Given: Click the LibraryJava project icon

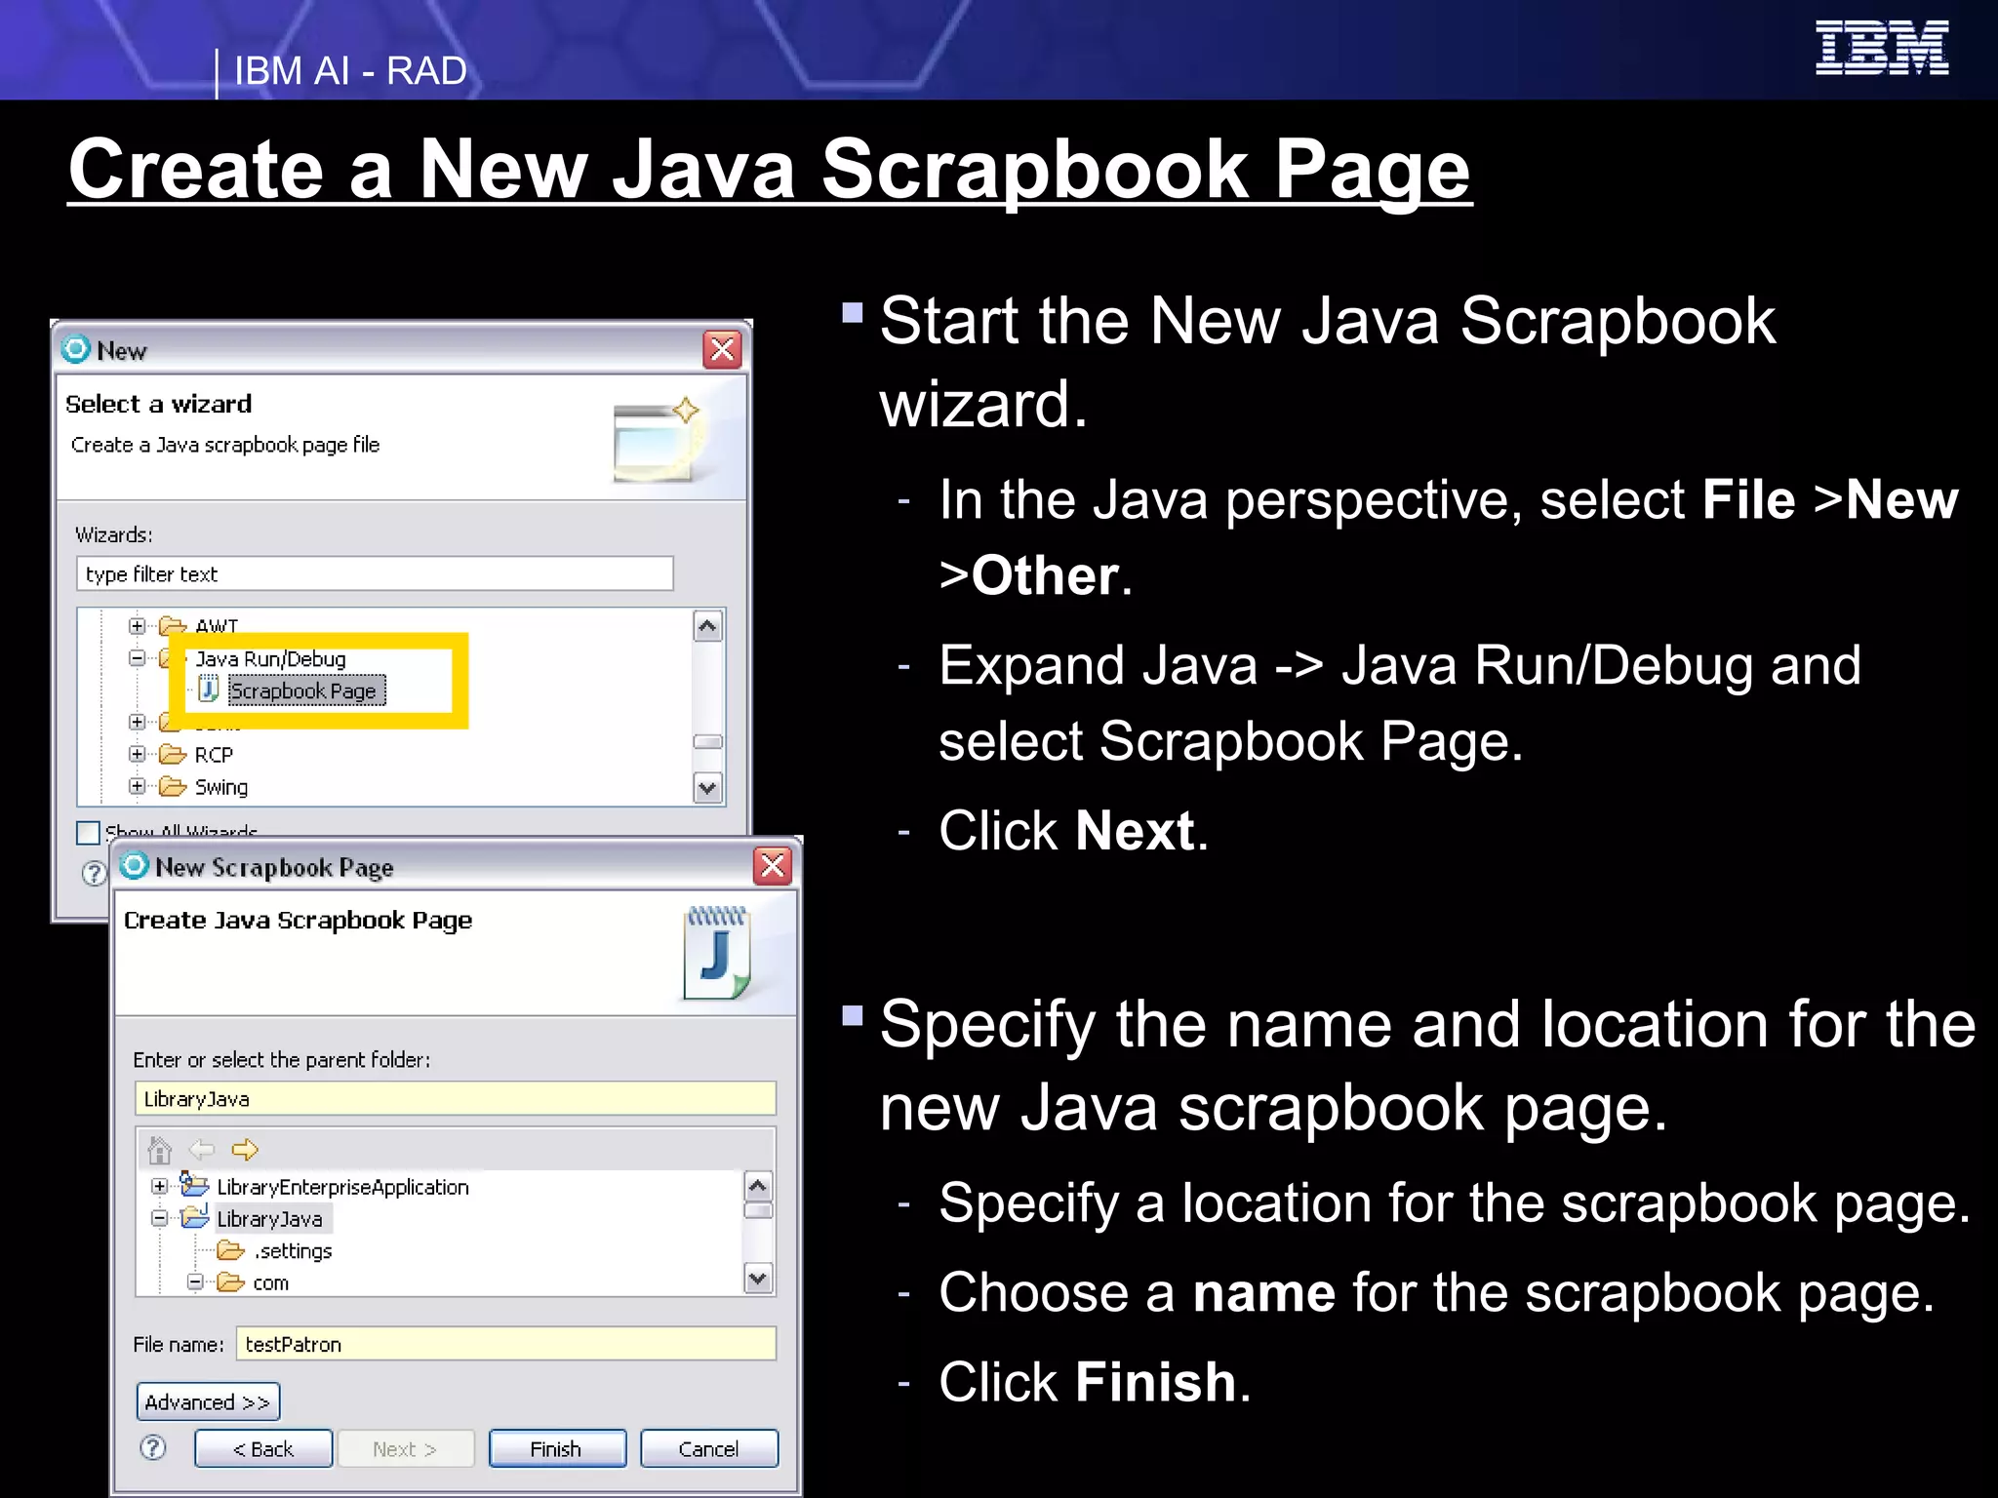Looking at the screenshot, I should [x=195, y=1217].
